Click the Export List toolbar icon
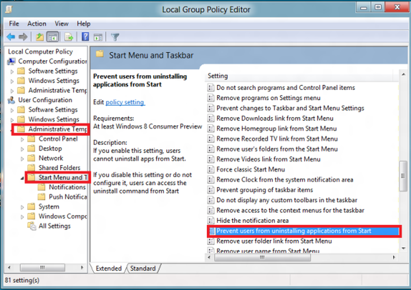 [69, 37]
